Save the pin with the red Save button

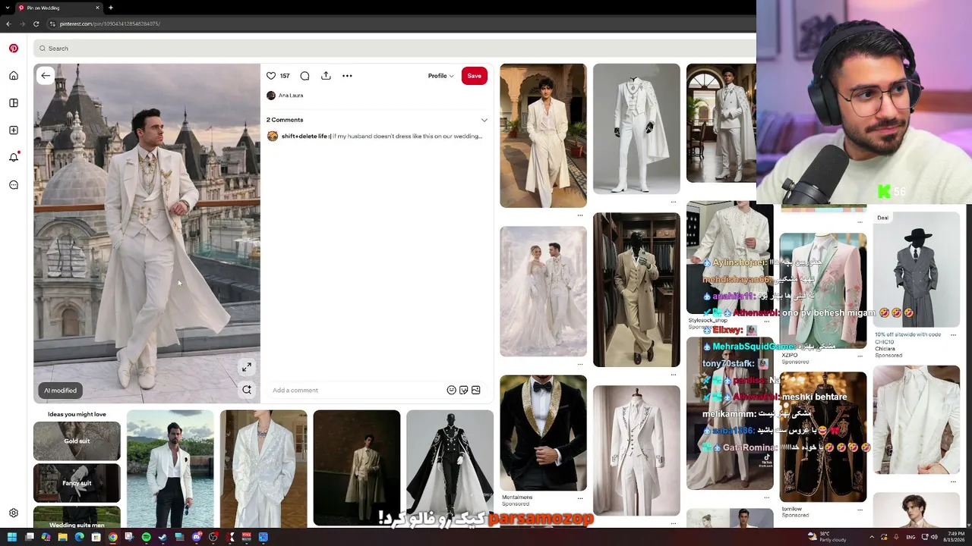pos(474,76)
